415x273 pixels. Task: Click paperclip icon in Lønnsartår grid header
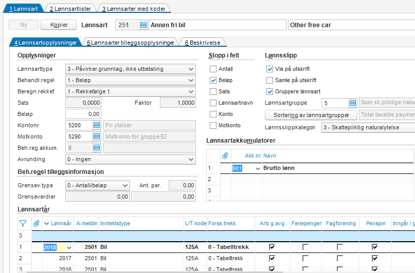pos(37,223)
